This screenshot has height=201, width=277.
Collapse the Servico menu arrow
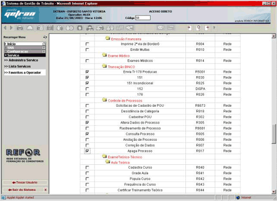coord(5,55)
